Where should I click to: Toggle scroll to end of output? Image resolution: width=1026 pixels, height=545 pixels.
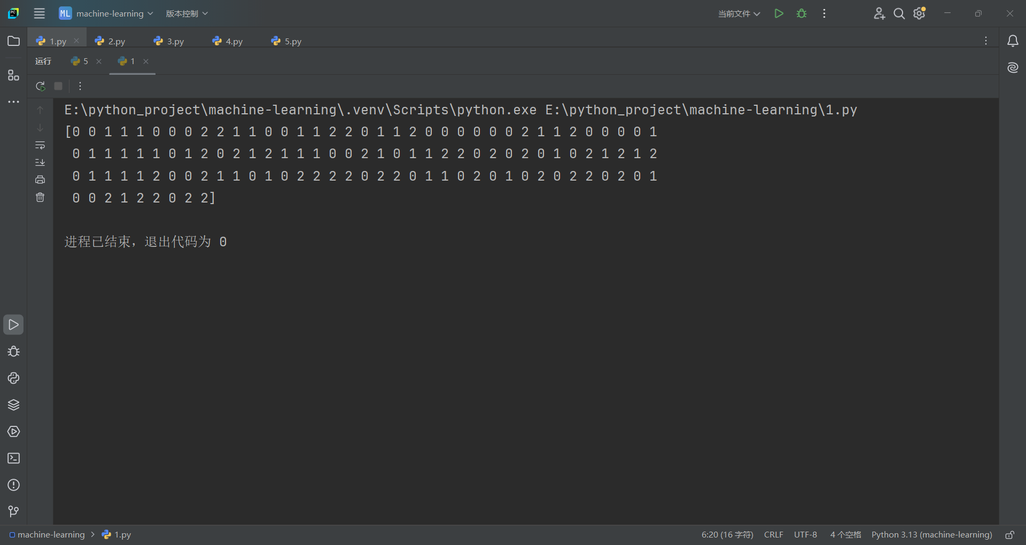click(40, 162)
